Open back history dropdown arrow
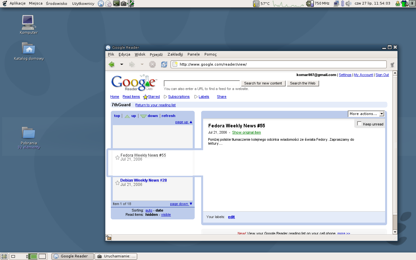This screenshot has height=260, width=416. (x=122, y=64)
